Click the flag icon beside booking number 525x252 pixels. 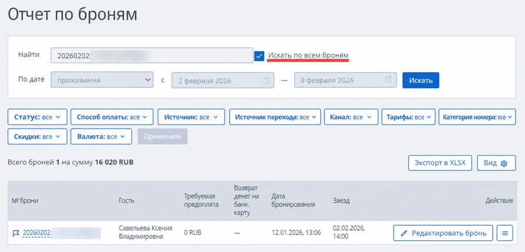click(x=16, y=233)
